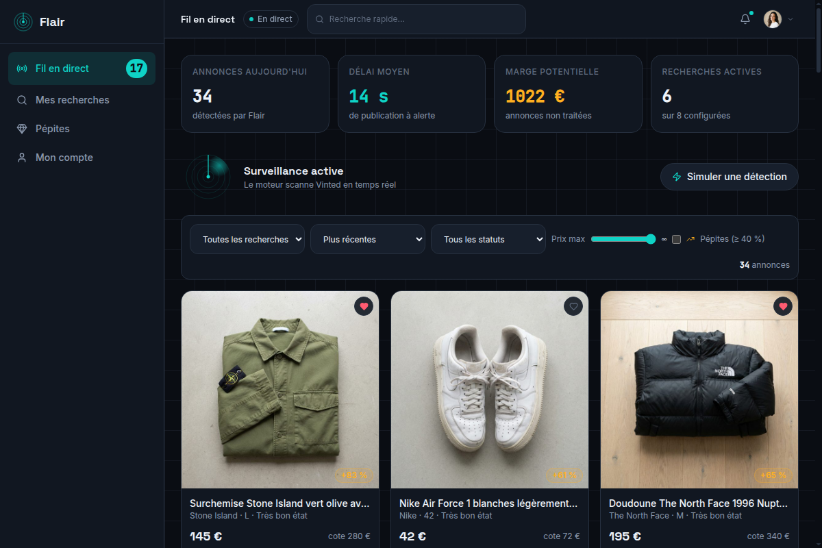The image size is (822, 548).
Task: Open the Nike Air Force 1 photo
Action: 490,390
